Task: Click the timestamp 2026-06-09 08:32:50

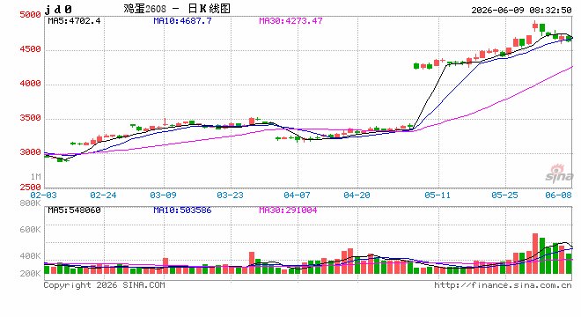Action: click(521, 10)
